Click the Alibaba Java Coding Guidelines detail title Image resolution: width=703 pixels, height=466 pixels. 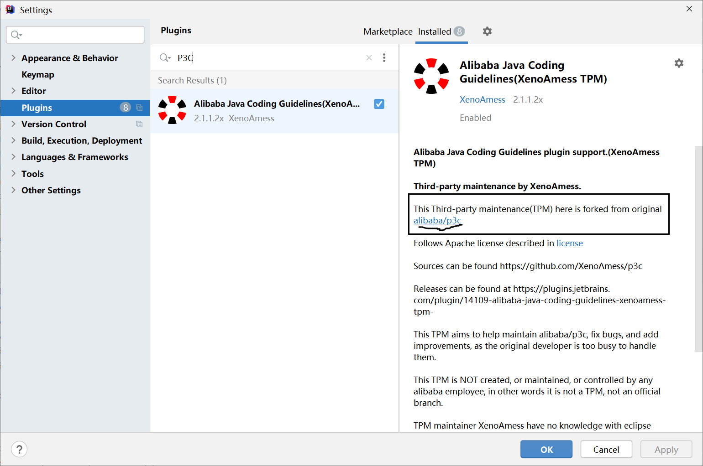pos(533,72)
